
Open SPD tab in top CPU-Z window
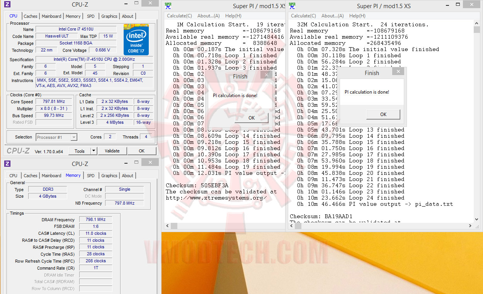pyautogui.click(x=90, y=16)
